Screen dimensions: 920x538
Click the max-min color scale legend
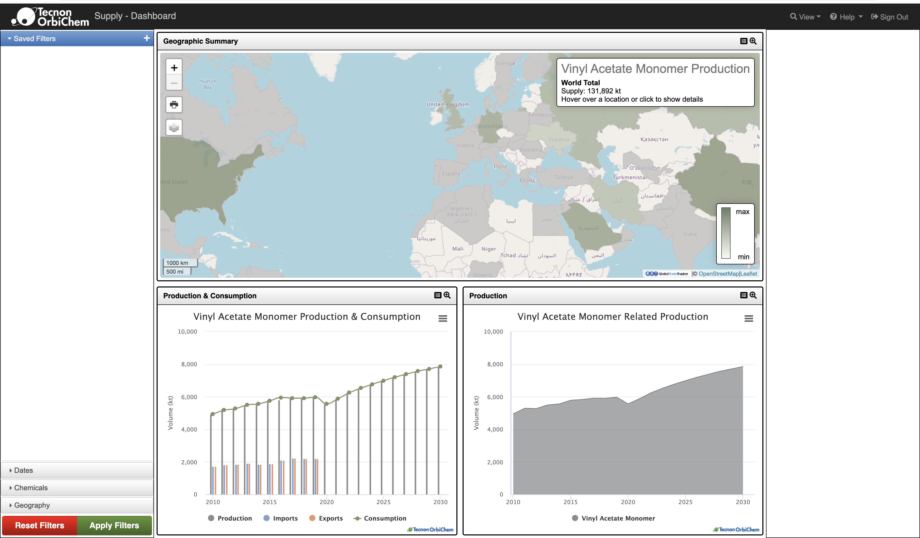coord(735,234)
